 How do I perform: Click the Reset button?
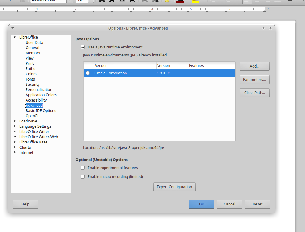click(x=258, y=204)
